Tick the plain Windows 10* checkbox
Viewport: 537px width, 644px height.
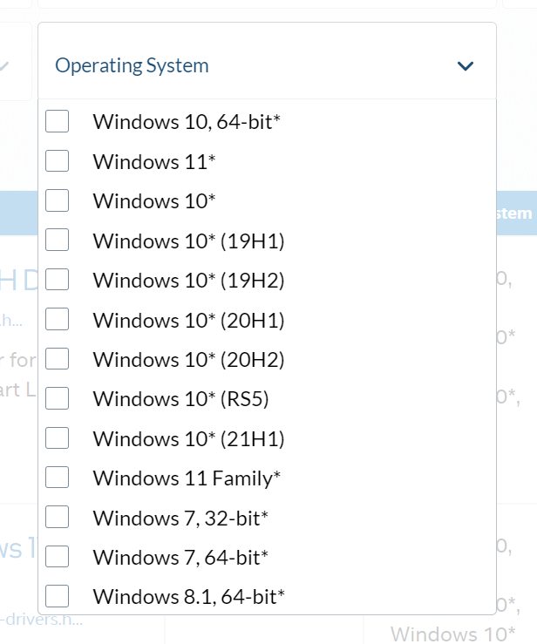click(58, 200)
